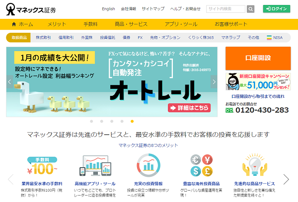Image resolution: width=298 pixels, height=202 pixels.
Task: Open ヘルプ・お問合せ link
Action: point(185,9)
